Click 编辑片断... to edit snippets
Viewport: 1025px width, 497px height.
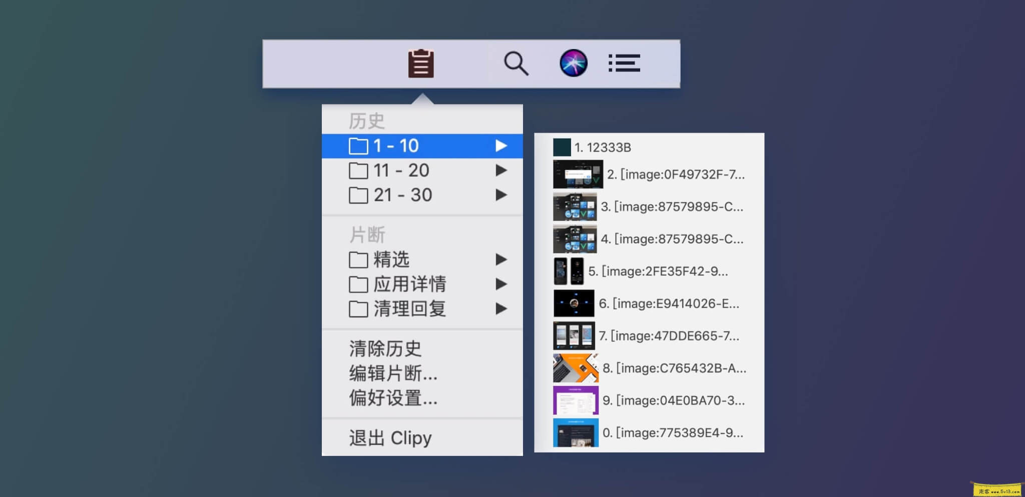coord(393,373)
